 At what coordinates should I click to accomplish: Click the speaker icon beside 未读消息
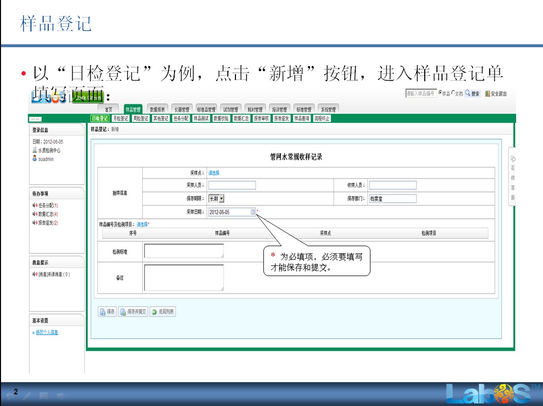pos(35,275)
